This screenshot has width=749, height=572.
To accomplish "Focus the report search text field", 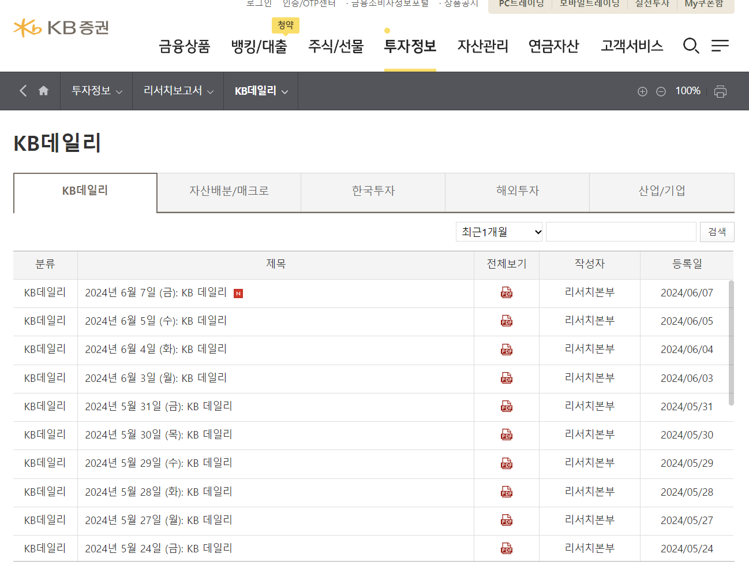I will point(621,232).
